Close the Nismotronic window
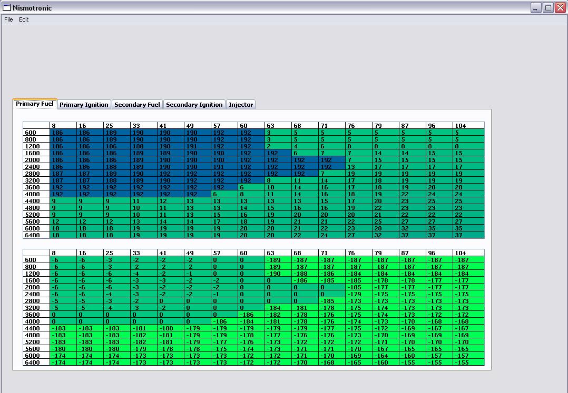This screenshot has width=568, height=393. [x=560, y=7]
